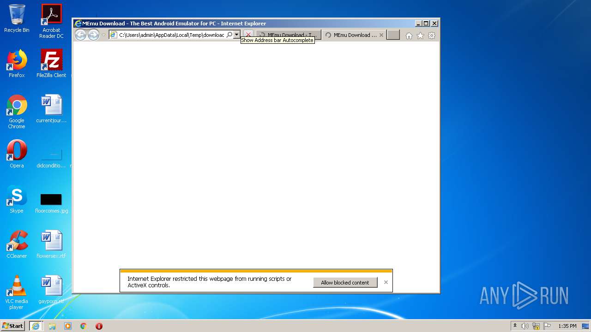Stop loading with the red X button

248,35
